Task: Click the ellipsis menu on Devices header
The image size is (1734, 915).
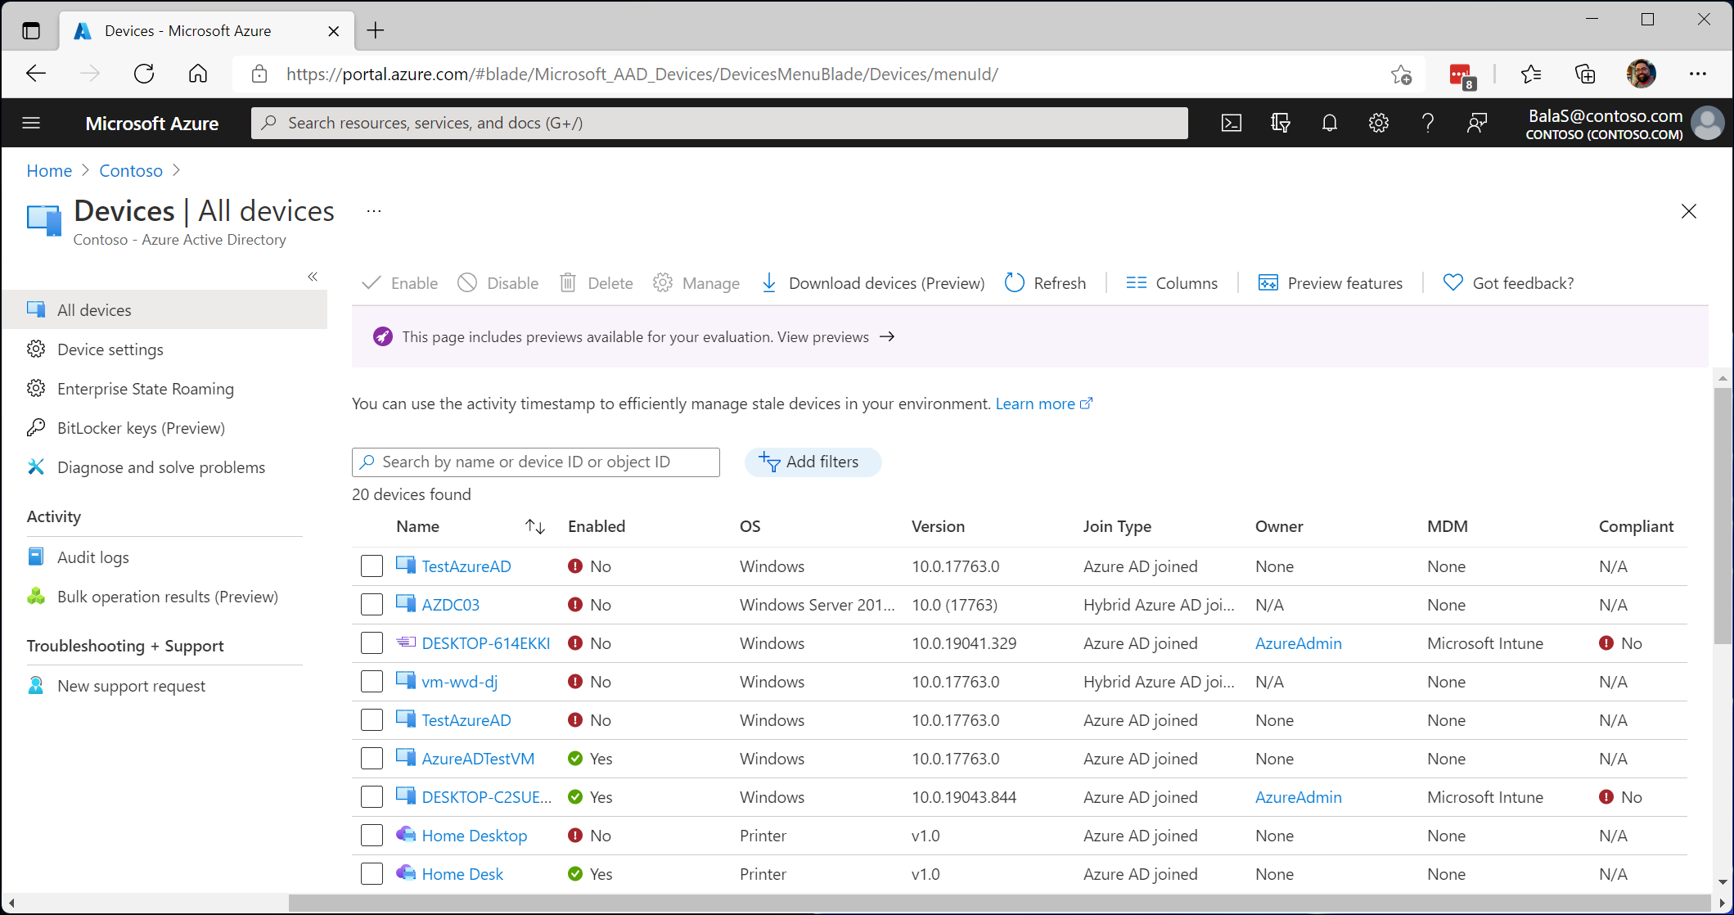Action: coord(374,212)
